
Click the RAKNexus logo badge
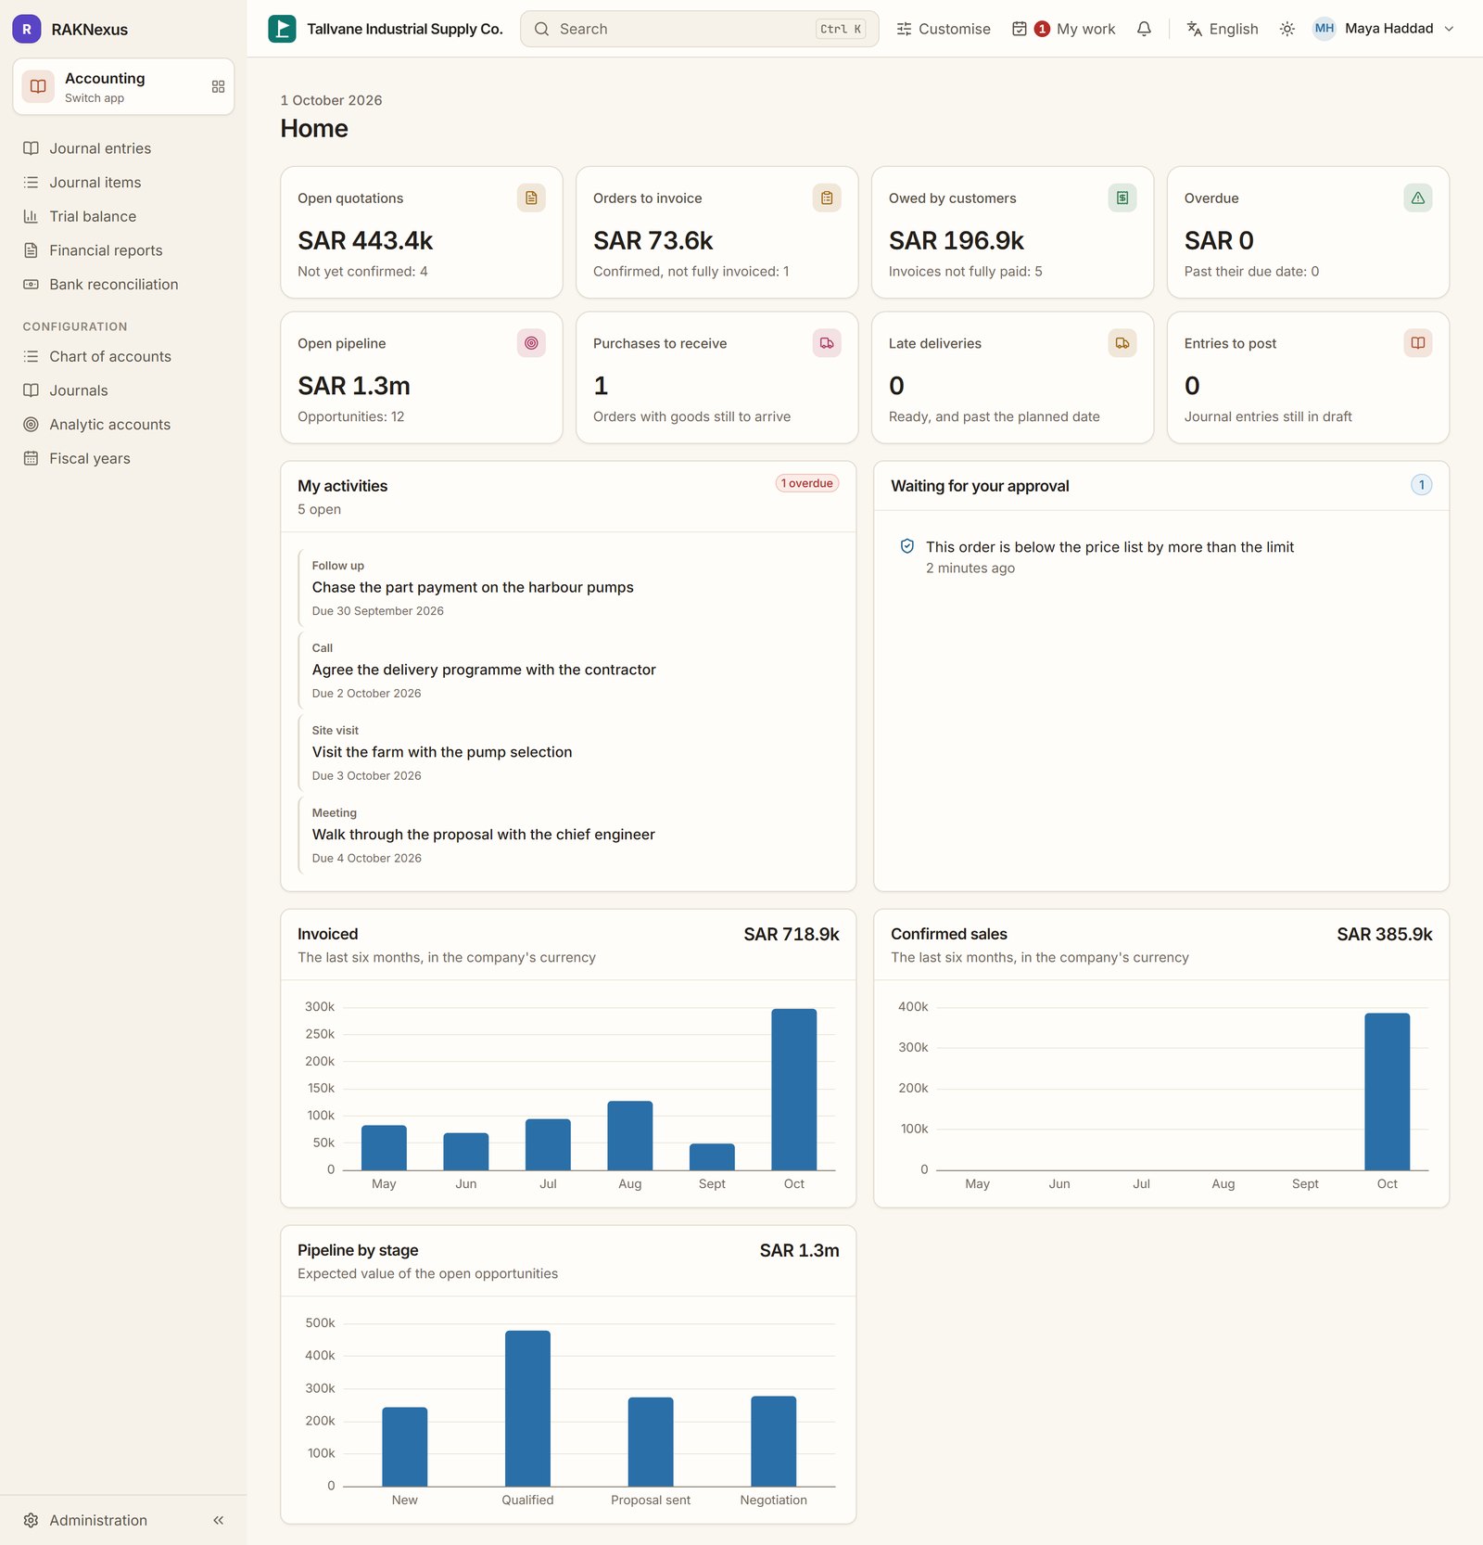26,29
